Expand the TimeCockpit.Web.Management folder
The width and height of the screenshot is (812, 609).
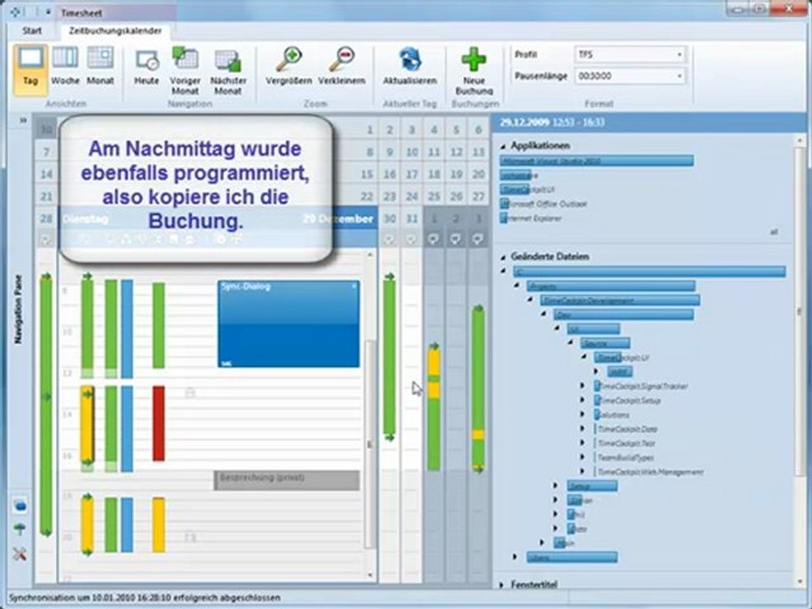coord(583,472)
